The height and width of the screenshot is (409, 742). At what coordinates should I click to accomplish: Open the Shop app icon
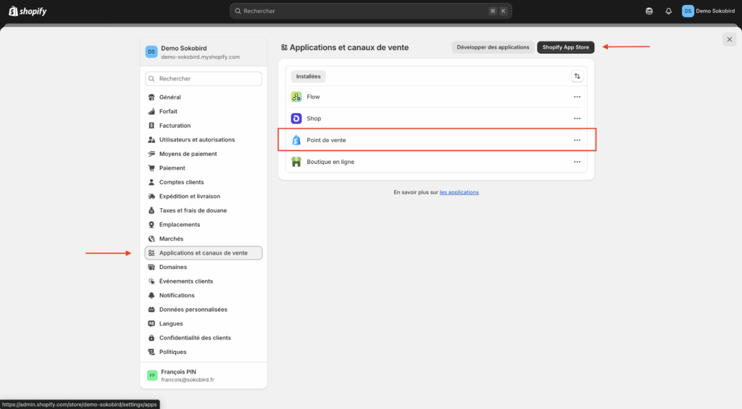pyautogui.click(x=296, y=118)
